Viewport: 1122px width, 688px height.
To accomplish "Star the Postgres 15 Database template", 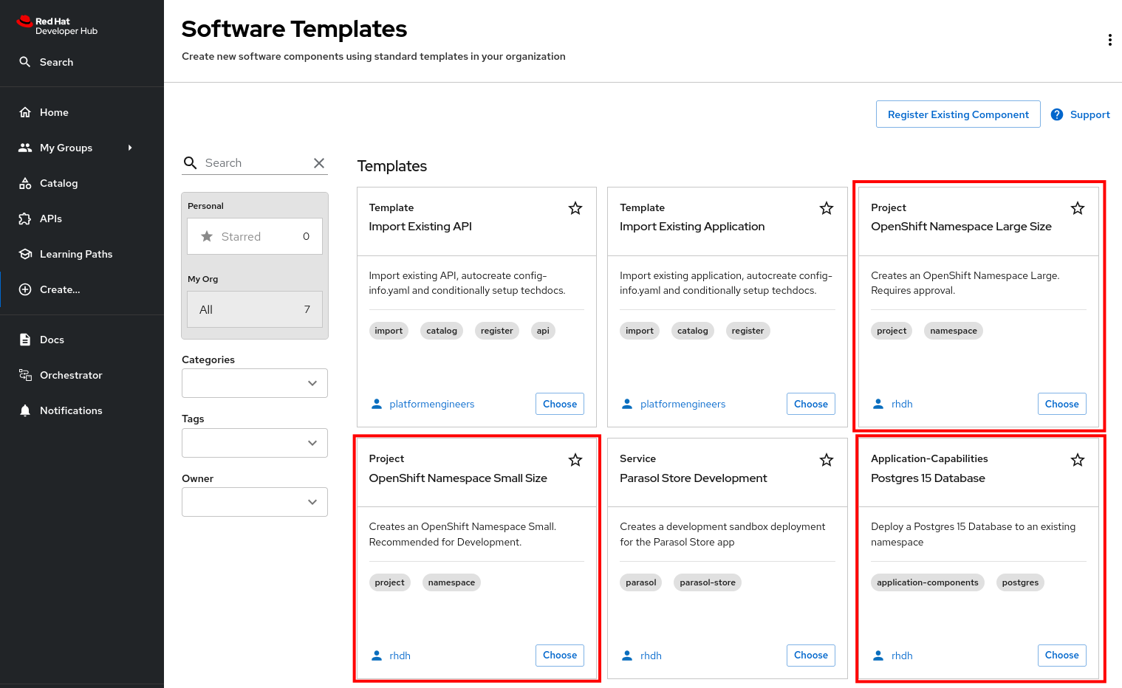I will pyautogui.click(x=1078, y=460).
